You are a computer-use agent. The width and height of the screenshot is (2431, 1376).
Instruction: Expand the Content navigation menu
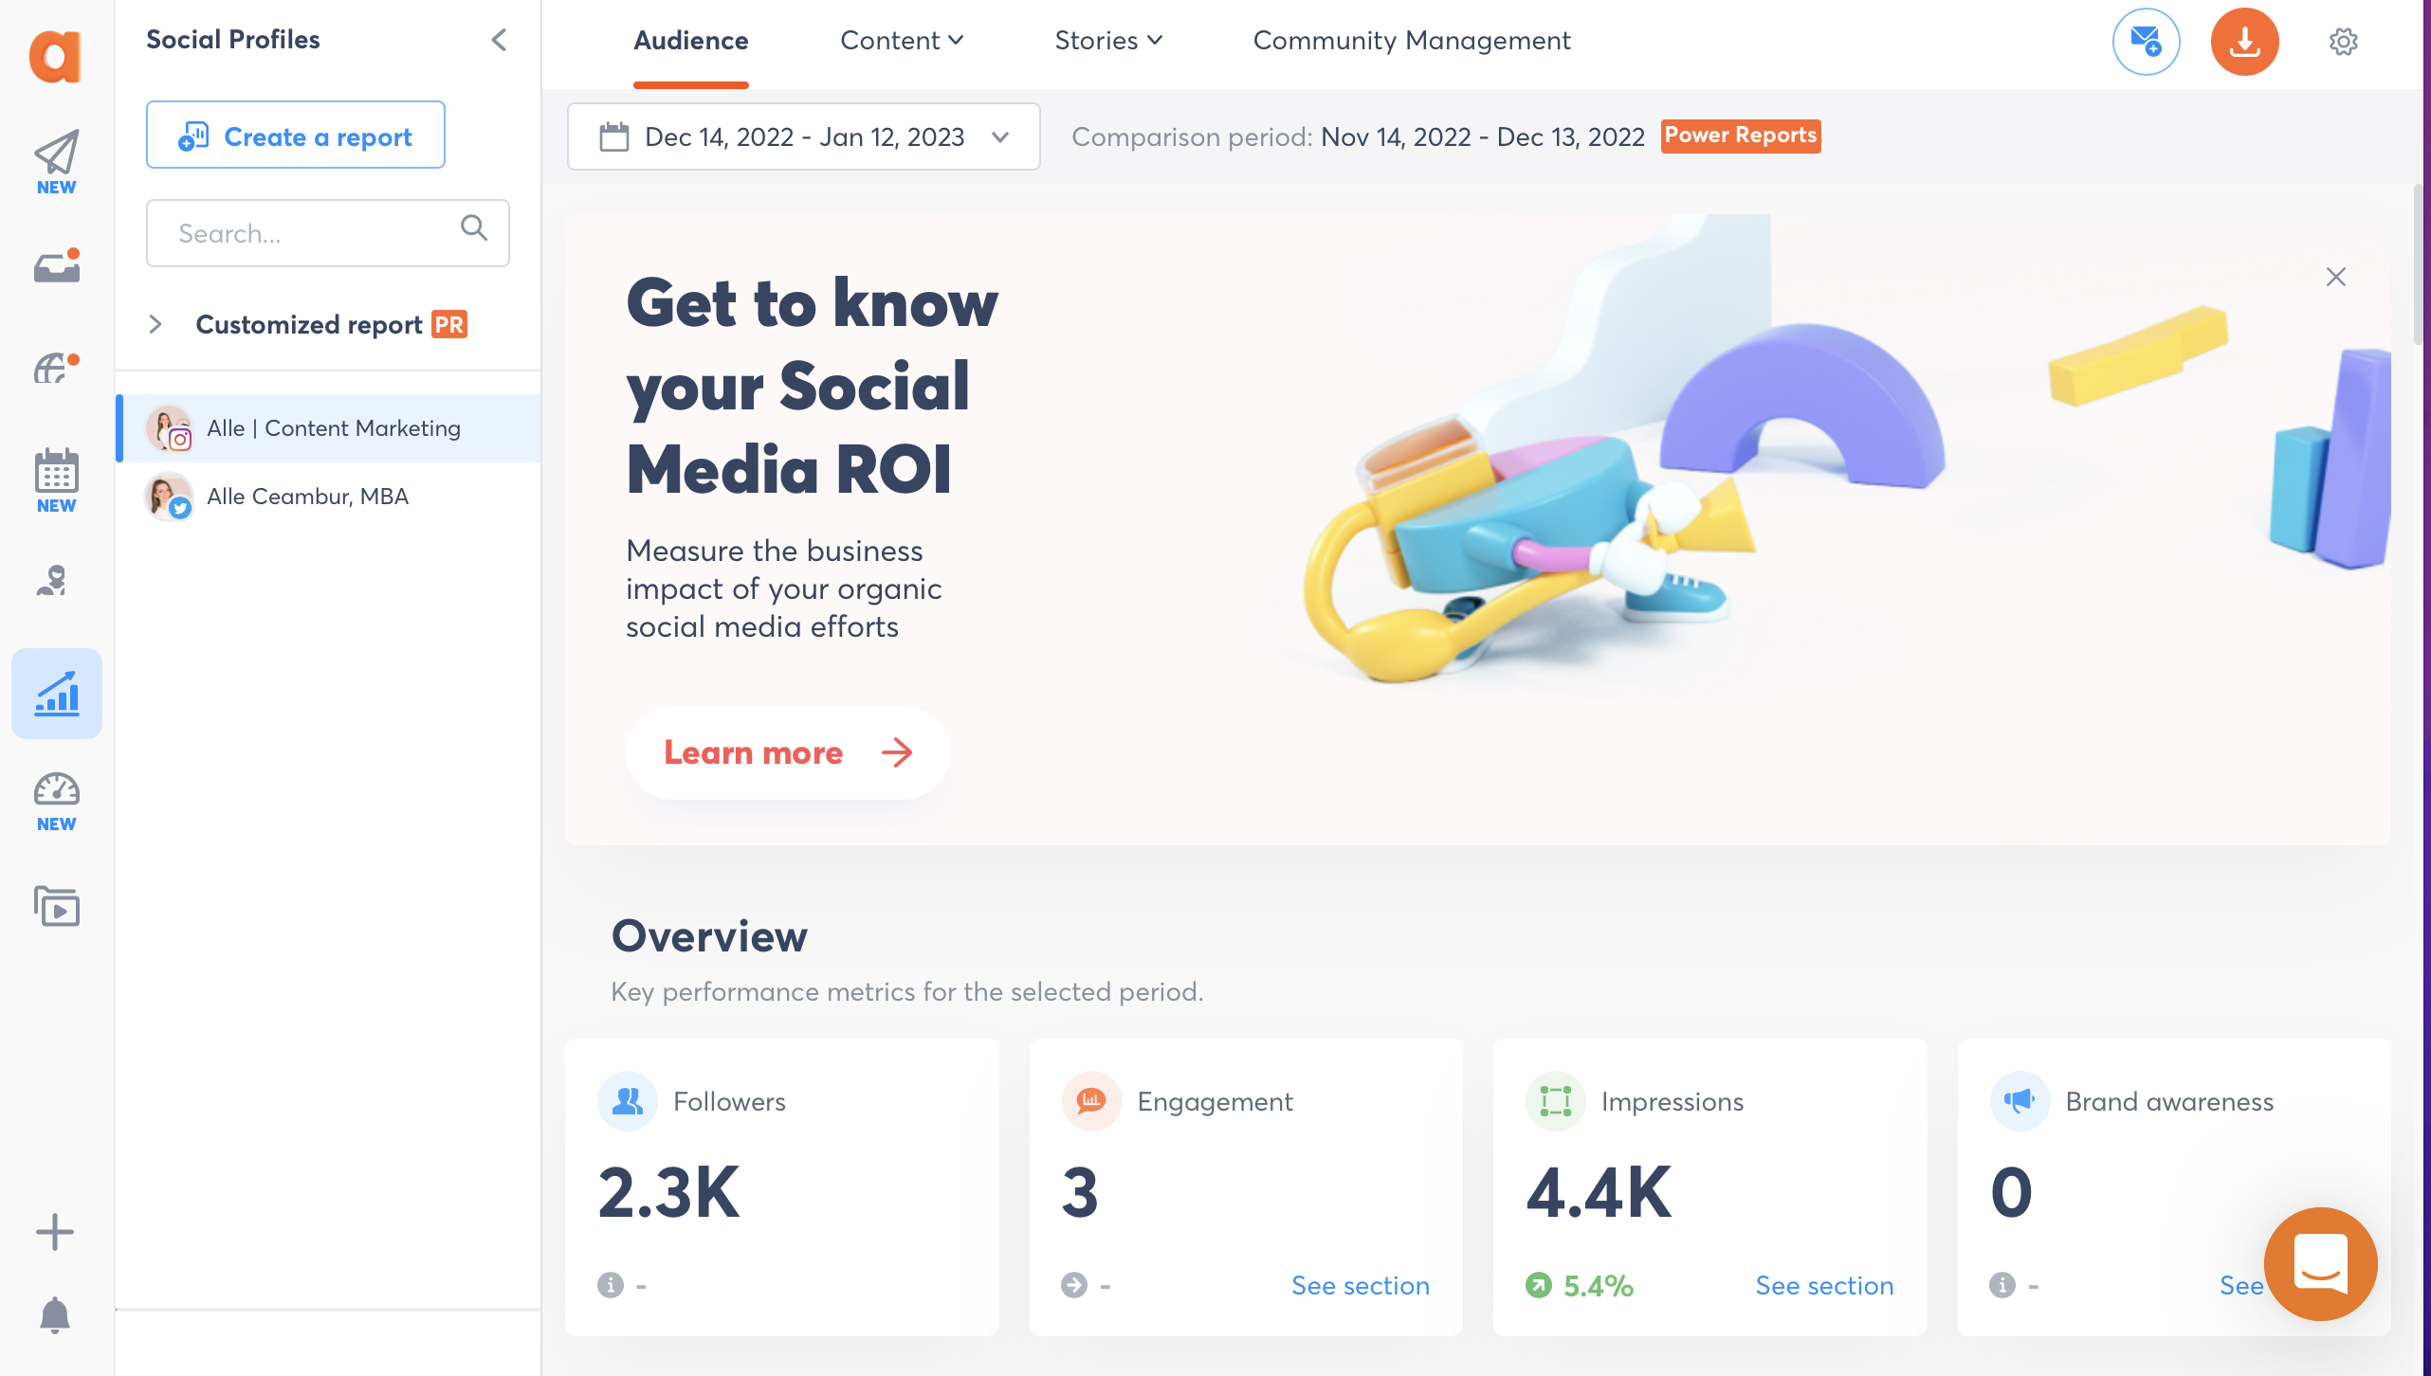[x=902, y=42]
